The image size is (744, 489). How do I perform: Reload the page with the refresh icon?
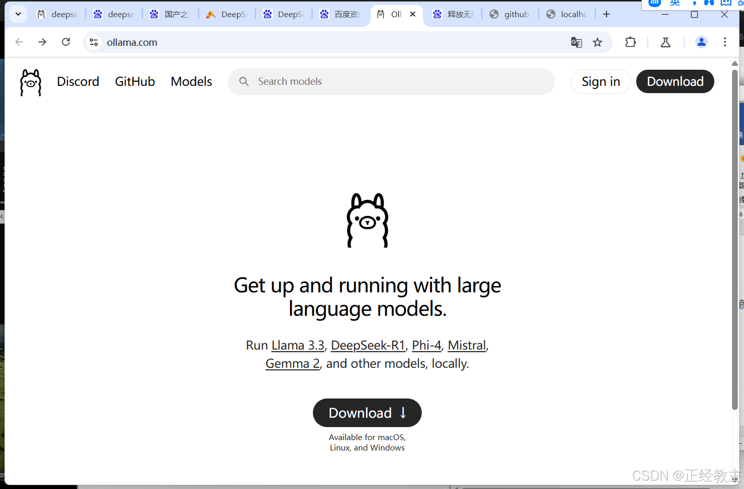66,42
